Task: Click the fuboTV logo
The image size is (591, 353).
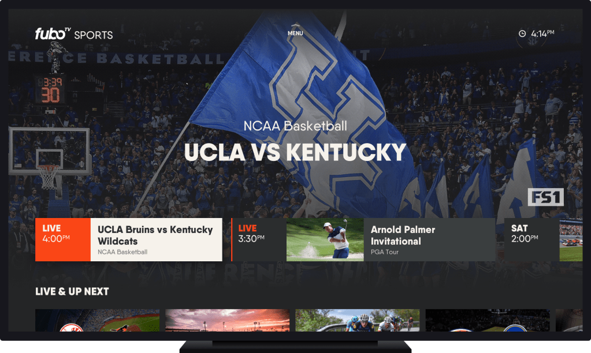Action: coord(54,34)
